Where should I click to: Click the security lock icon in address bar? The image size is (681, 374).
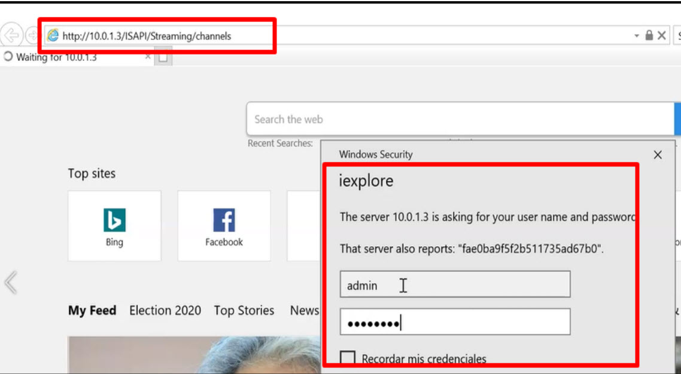[x=649, y=36]
